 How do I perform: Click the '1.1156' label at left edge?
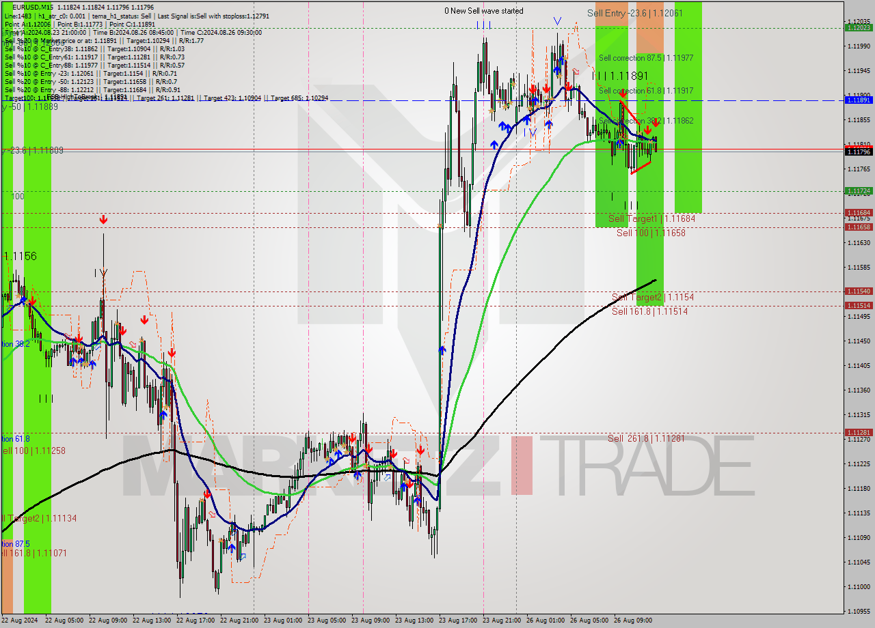coord(21,256)
